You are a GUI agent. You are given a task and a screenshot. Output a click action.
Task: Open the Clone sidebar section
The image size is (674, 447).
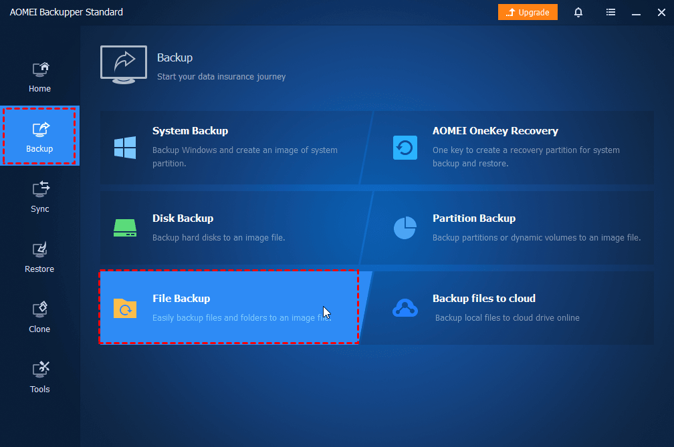pyautogui.click(x=39, y=317)
